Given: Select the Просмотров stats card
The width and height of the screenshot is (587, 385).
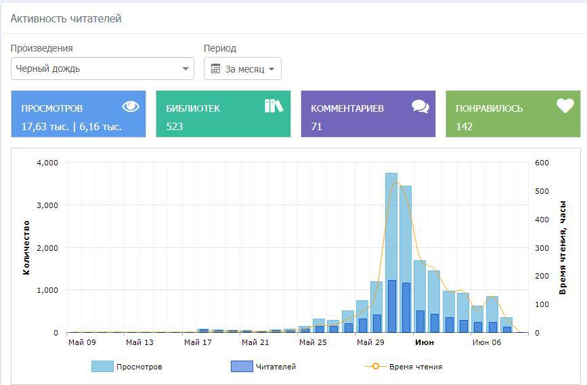Looking at the screenshot, I should 78,115.
